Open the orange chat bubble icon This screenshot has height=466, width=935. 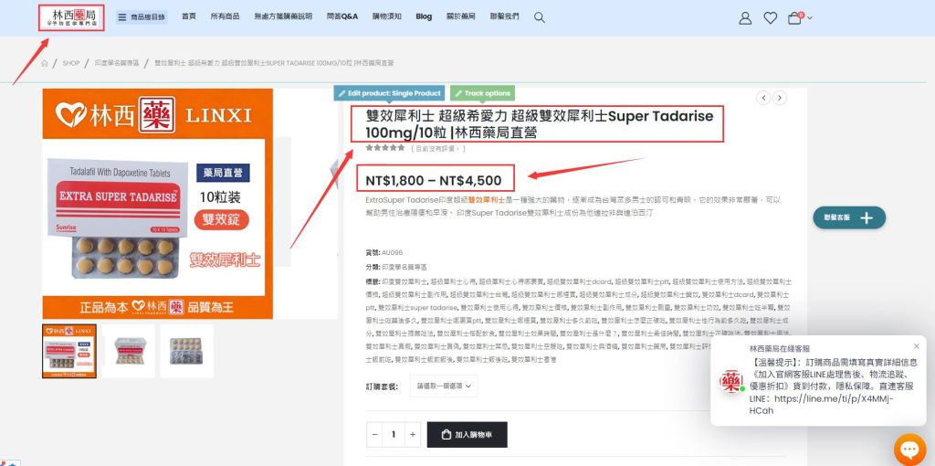(910, 450)
